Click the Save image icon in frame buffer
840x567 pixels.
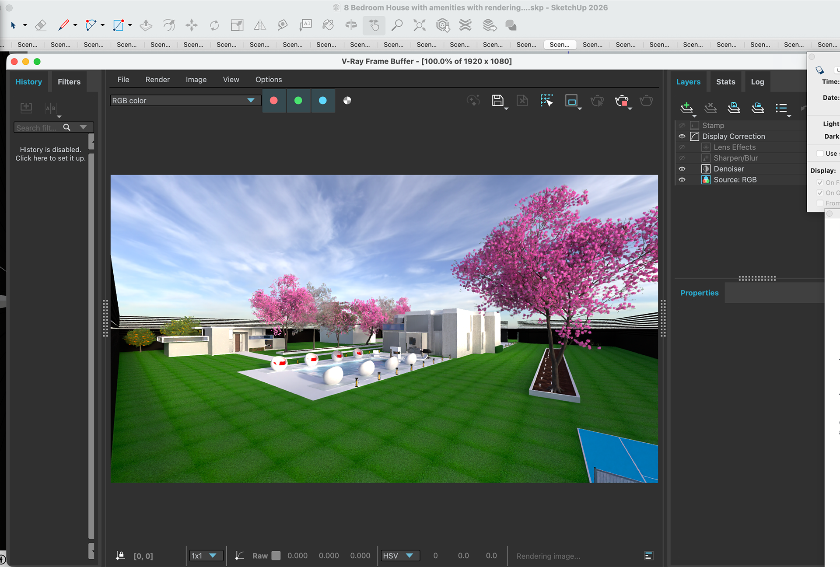click(497, 101)
